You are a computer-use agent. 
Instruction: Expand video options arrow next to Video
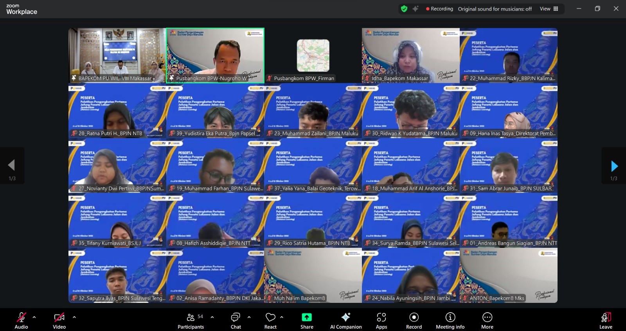[74, 317]
